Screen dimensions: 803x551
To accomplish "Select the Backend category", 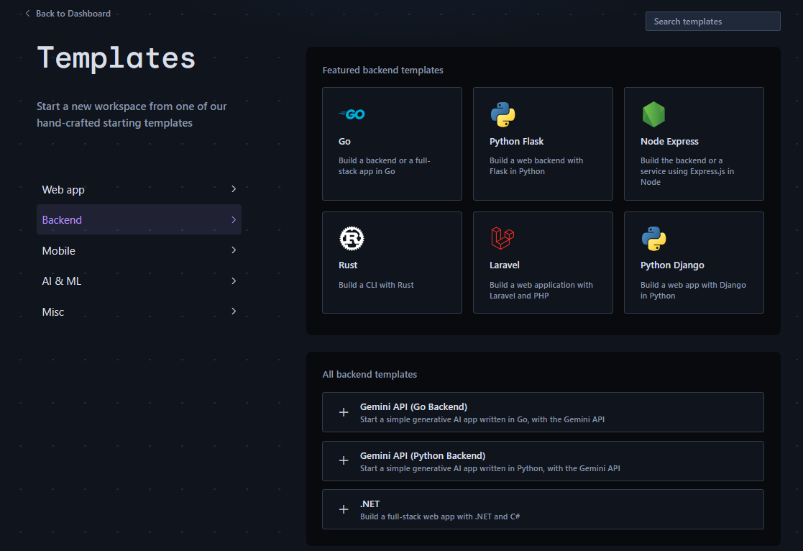I will tap(139, 220).
